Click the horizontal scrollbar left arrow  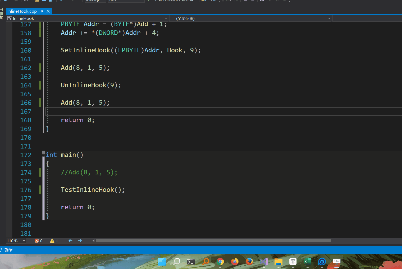click(93, 241)
